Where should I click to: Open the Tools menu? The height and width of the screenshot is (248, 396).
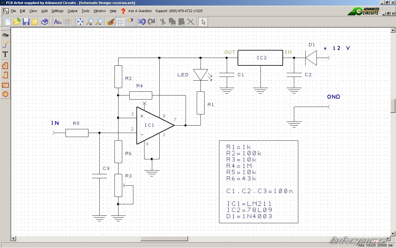(x=85, y=11)
